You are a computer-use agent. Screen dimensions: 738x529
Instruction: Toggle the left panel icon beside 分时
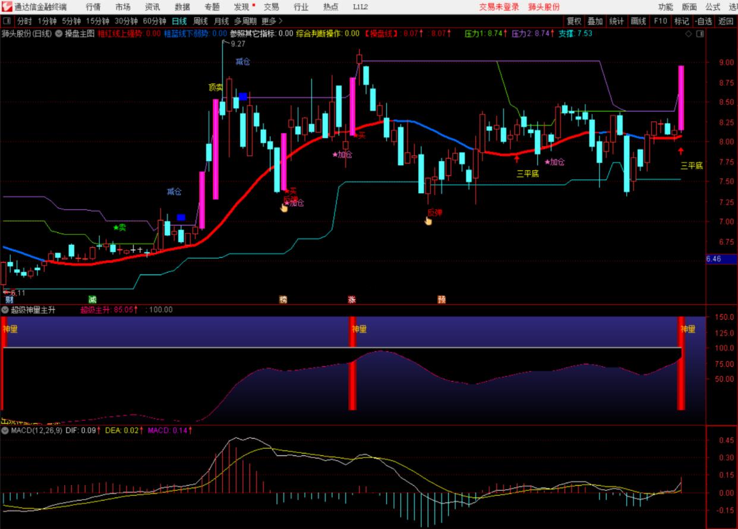tap(7, 21)
